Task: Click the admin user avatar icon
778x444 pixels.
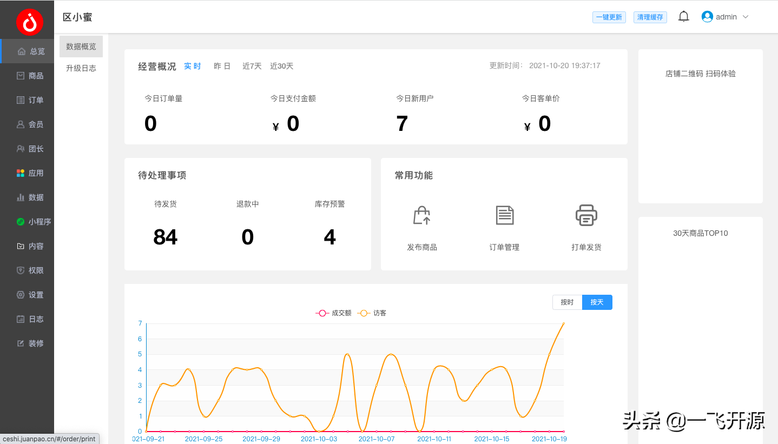Action: click(707, 17)
